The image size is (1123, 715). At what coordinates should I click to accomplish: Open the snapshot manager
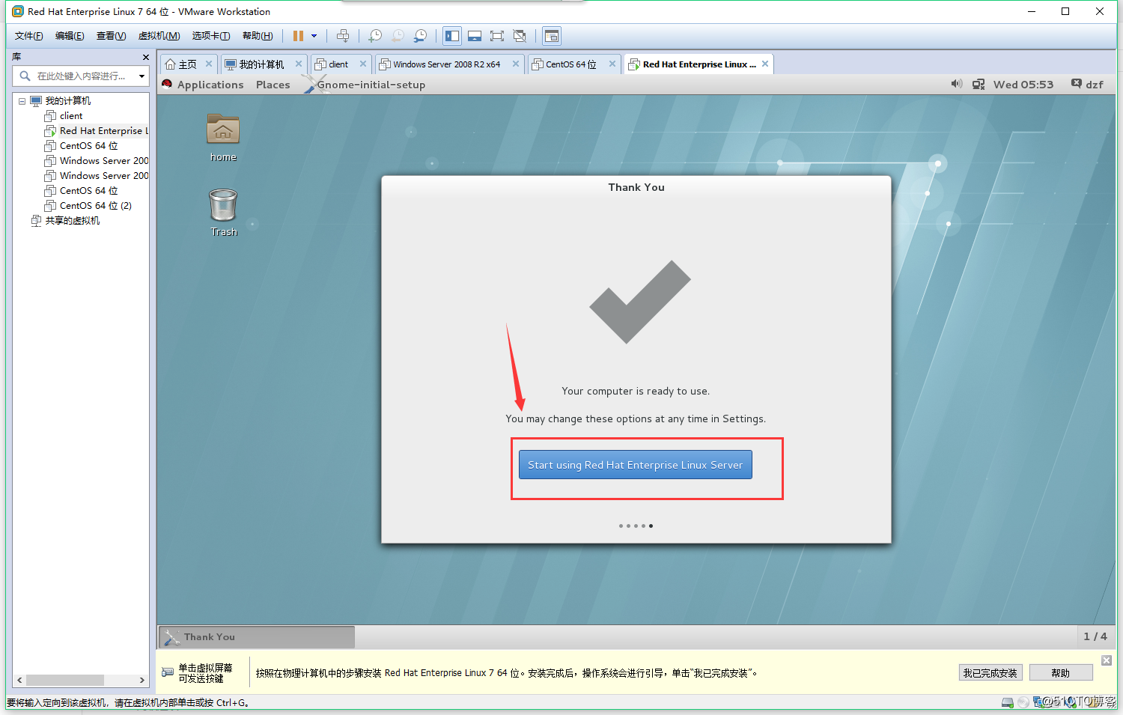pos(420,36)
